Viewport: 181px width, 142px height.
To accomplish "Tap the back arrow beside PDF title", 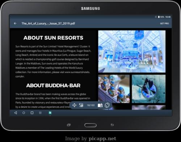I will point(15,23).
